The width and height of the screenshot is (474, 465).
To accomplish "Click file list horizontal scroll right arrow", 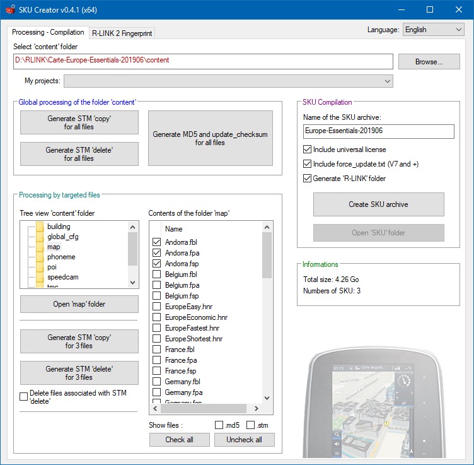I will [x=257, y=408].
